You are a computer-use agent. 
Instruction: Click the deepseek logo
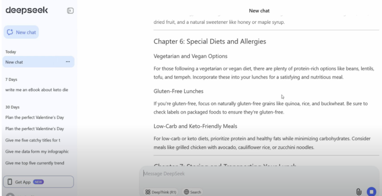[x=27, y=11]
